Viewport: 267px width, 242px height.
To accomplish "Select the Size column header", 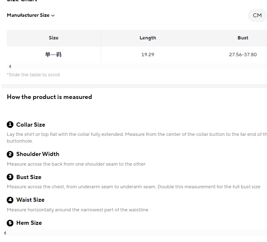I will [x=54, y=38].
